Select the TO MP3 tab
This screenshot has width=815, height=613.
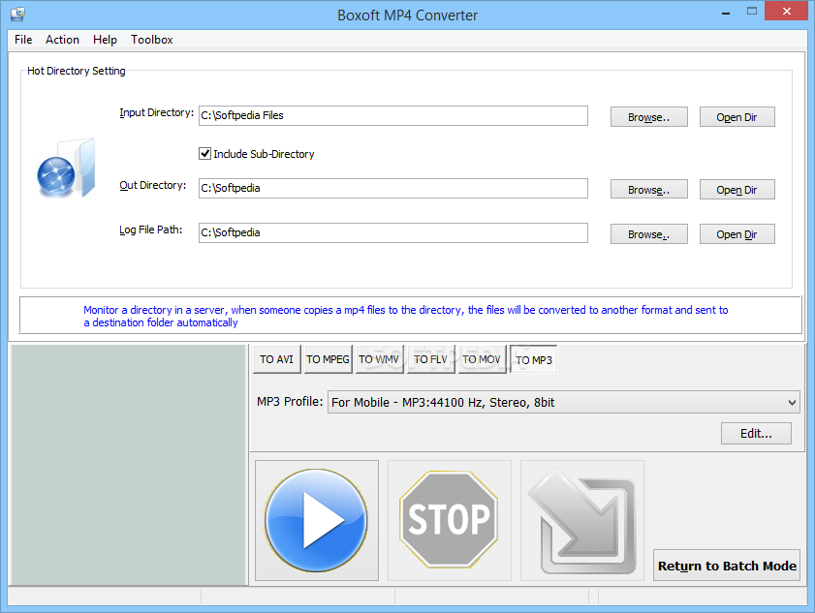click(534, 359)
